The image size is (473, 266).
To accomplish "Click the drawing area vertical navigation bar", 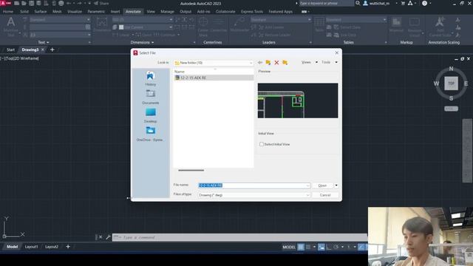I will coord(467,151).
